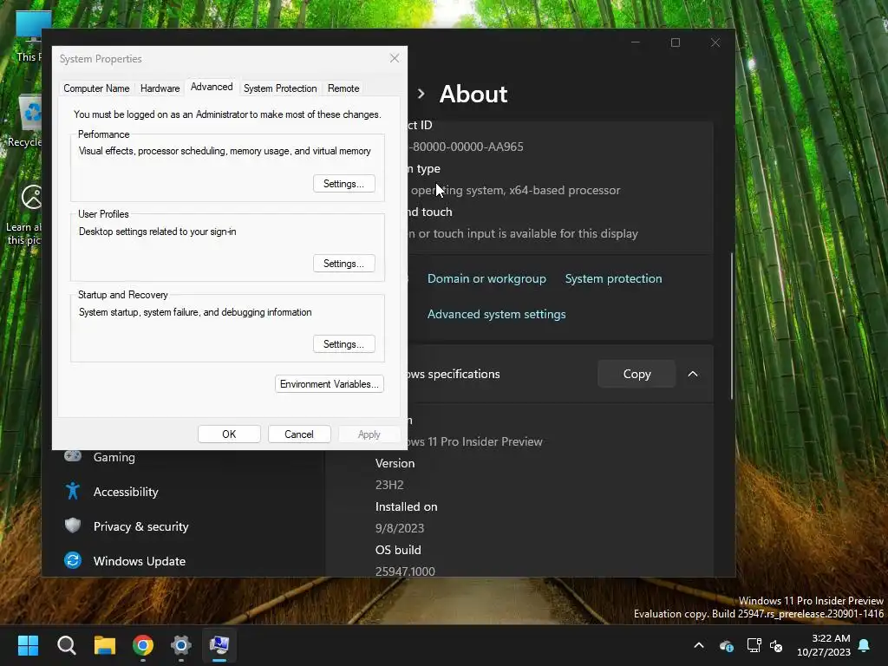Open Gaming in Settings sidebar

pyautogui.click(x=114, y=457)
